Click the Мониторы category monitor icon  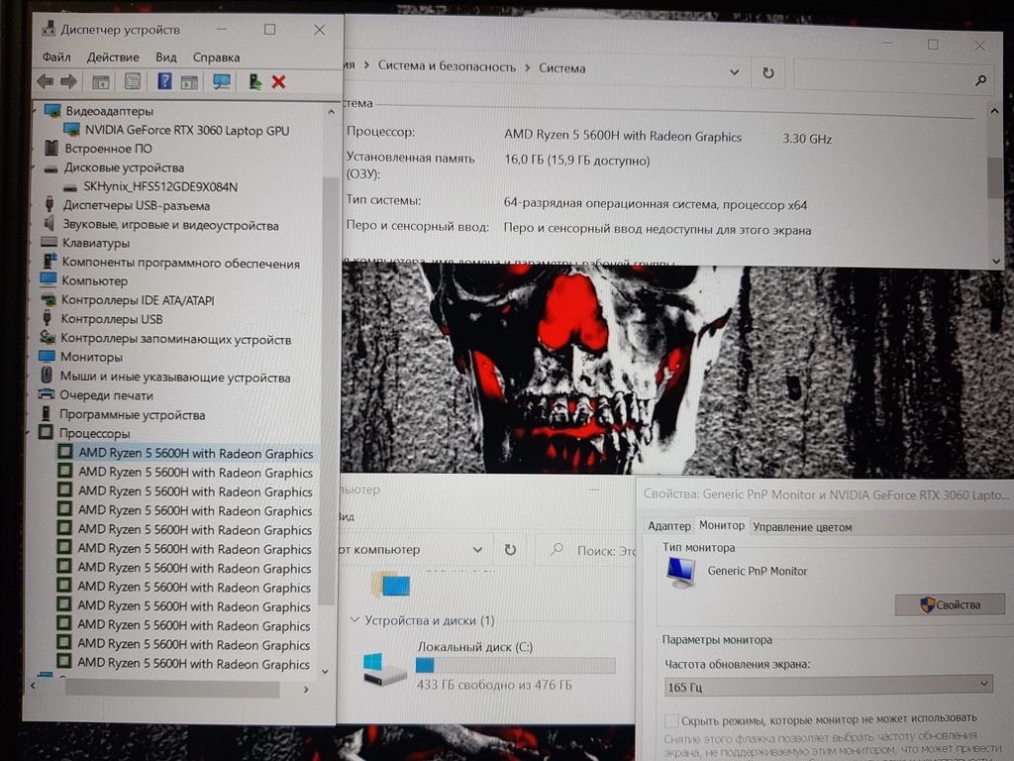[x=48, y=356]
